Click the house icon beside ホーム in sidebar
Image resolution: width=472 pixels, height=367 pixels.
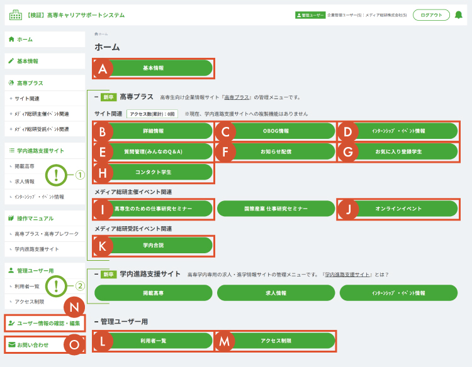11,39
